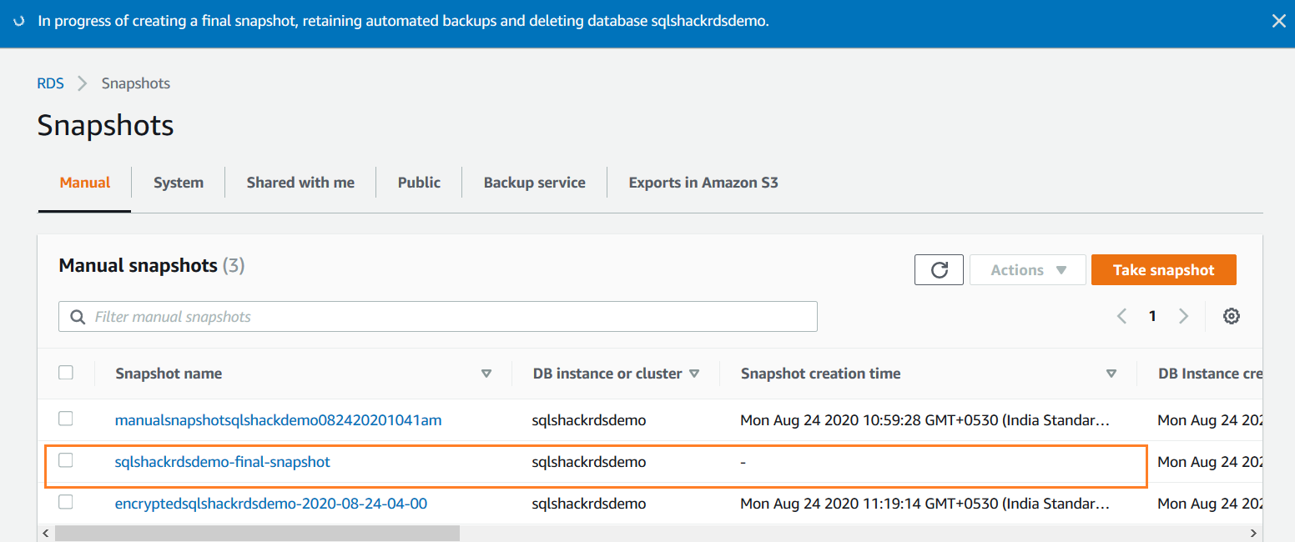The height and width of the screenshot is (542, 1295).
Task: Select all snapshots with header checkbox
Action: [x=66, y=373]
